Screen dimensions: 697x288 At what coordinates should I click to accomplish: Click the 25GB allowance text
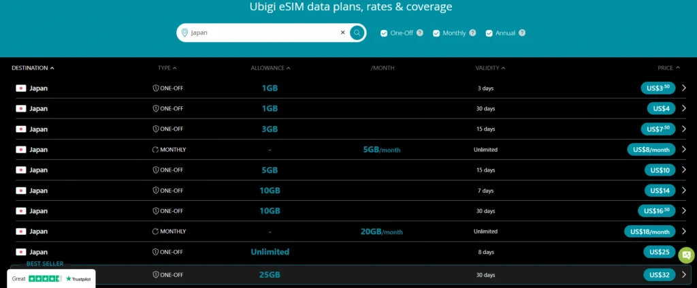[x=270, y=275]
